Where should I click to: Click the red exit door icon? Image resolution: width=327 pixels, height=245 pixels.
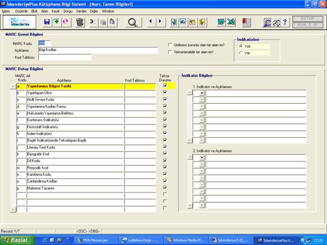click(246, 22)
